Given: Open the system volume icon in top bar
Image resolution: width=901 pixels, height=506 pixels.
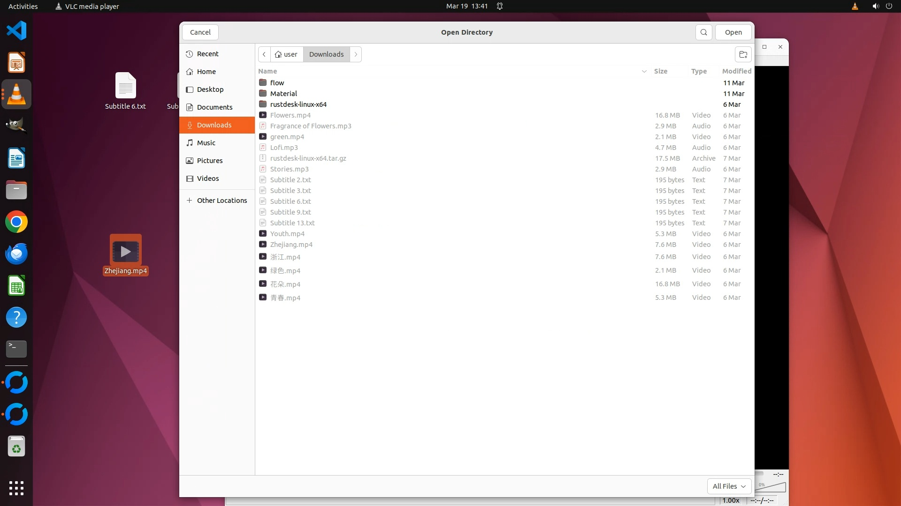Looking at the screenshot, I should coord(875,6).
